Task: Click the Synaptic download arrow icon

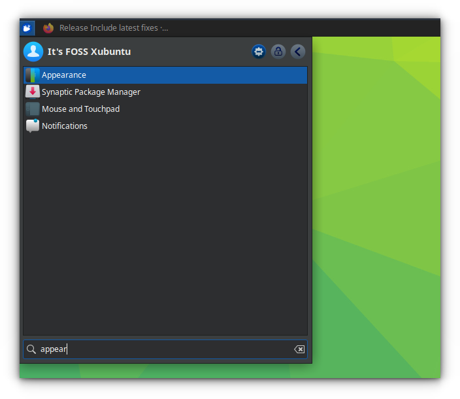Action: 32,92
